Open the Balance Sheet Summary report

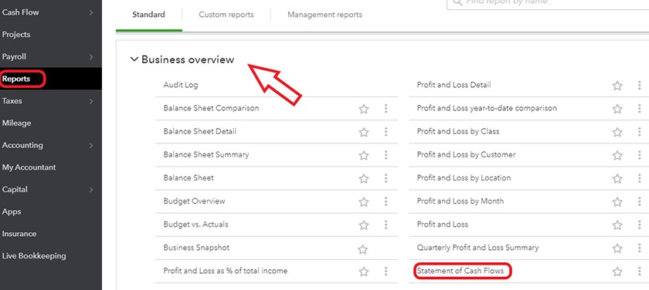click(206, 155)
